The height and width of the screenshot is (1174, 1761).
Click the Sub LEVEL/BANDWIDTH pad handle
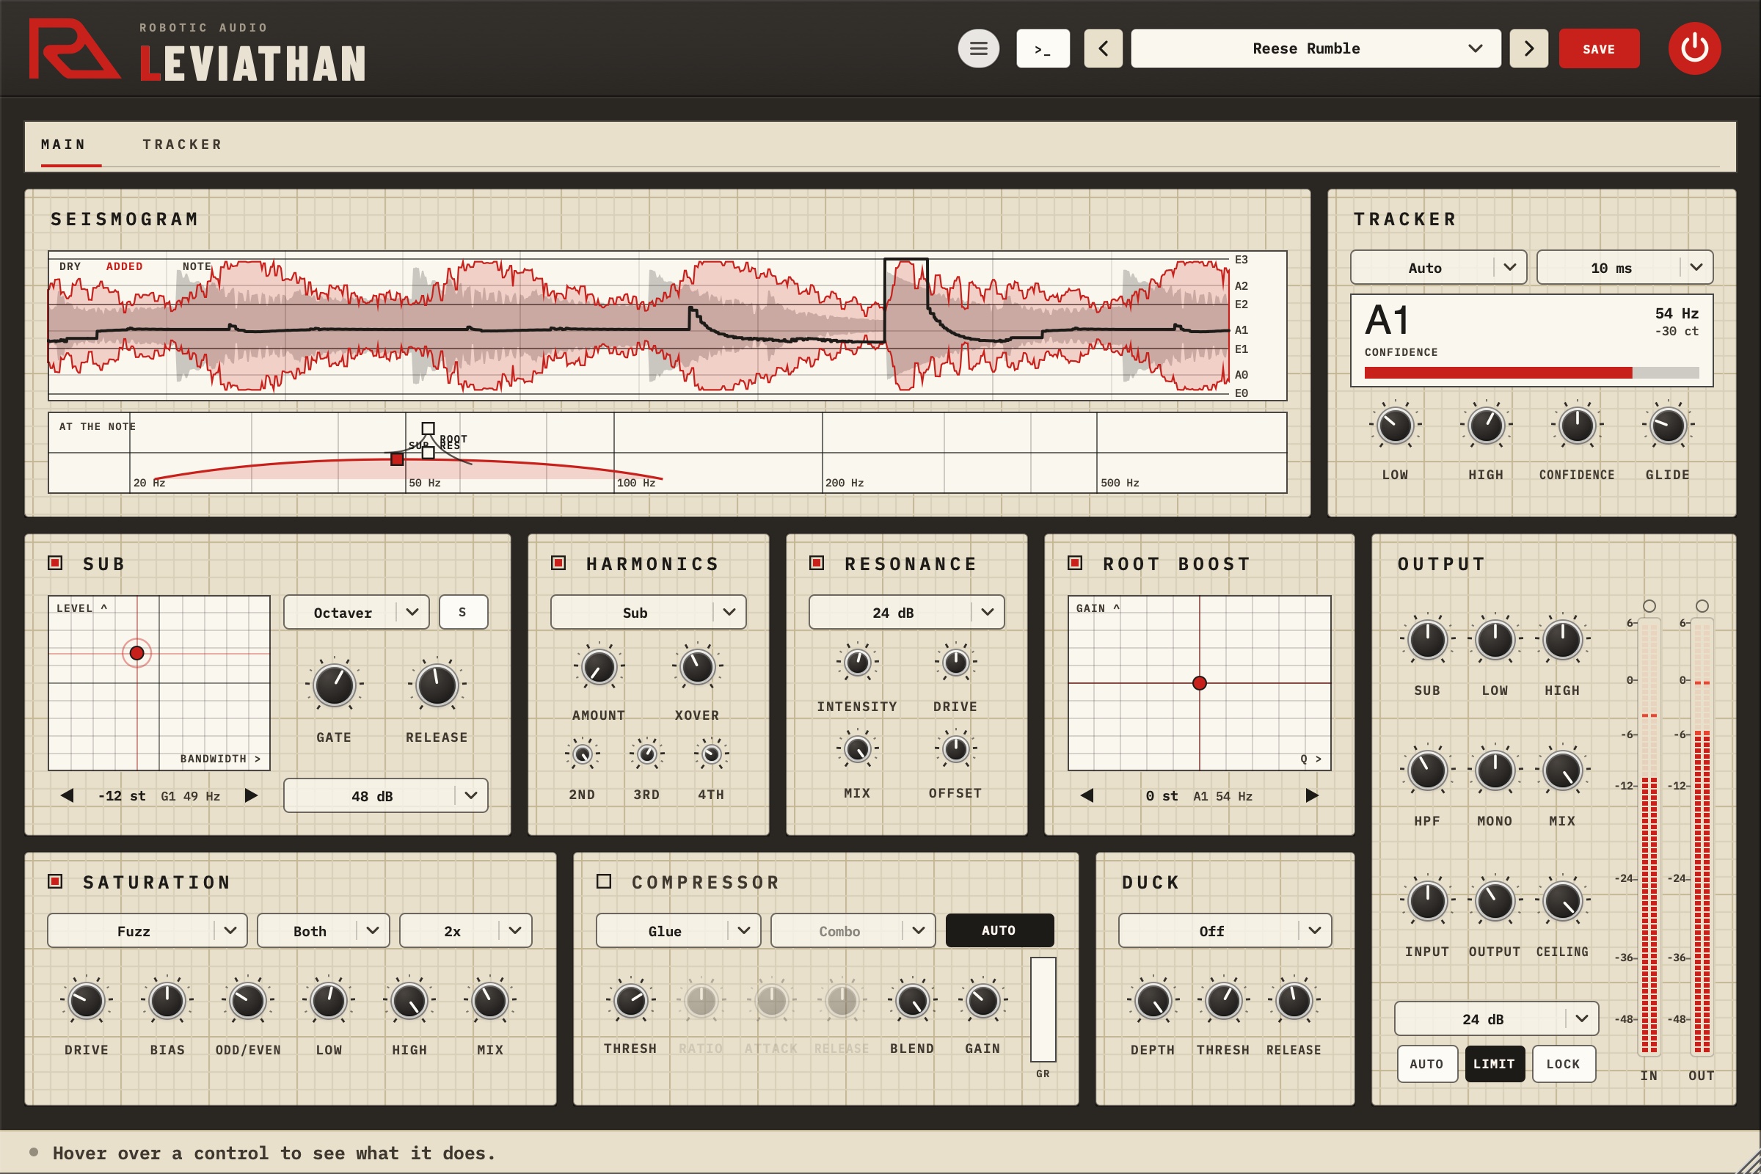(137, 653)
